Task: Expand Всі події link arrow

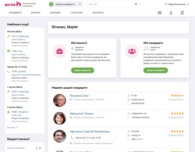Action: 17,127
